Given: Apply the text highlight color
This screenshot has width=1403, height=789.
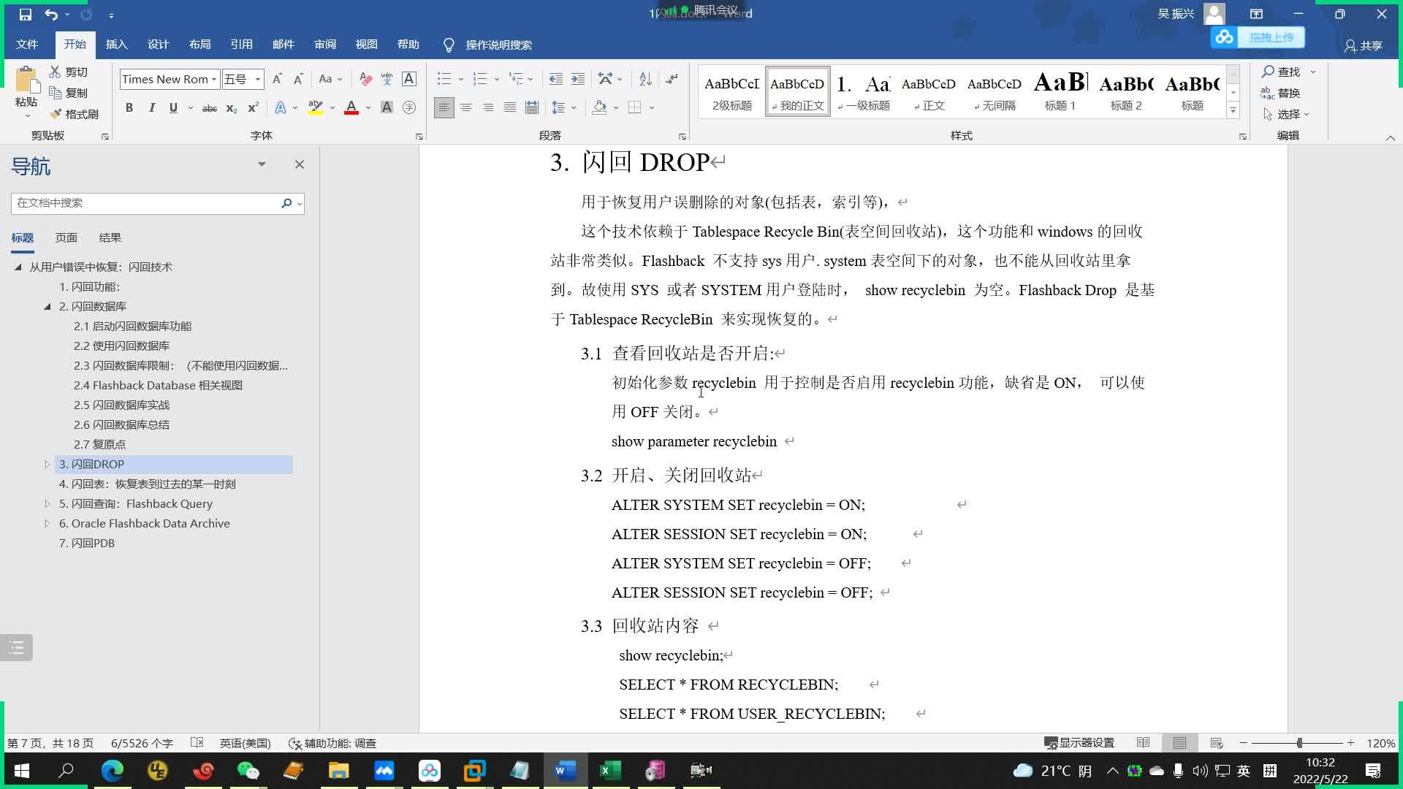Looking at the screenshot, I should tap(316, 108).
